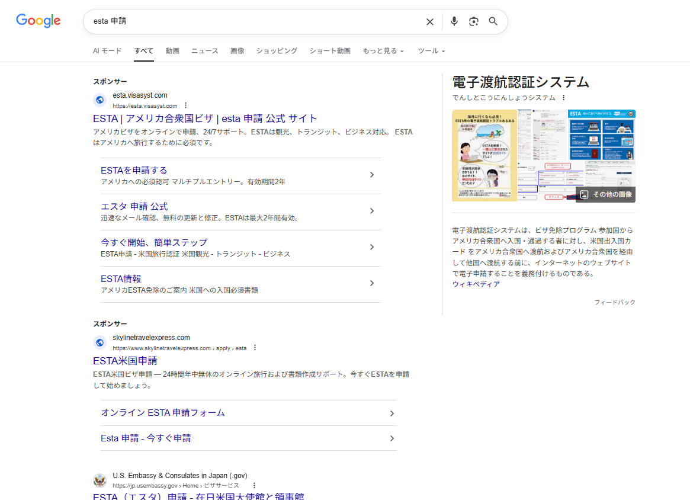The height and width of the screenshot is (500, 690).
Task: Click chevron for ESTA情報 row
Action: [372, 283]
